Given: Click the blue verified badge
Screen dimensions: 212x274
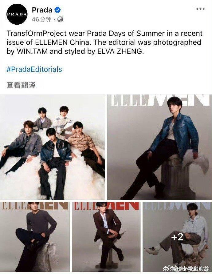Looking at the screenshot, I should [57, 10].
